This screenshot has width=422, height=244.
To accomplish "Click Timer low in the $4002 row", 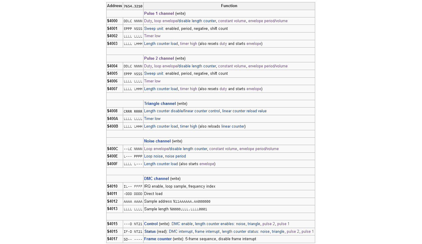I will tap(152, 36).
